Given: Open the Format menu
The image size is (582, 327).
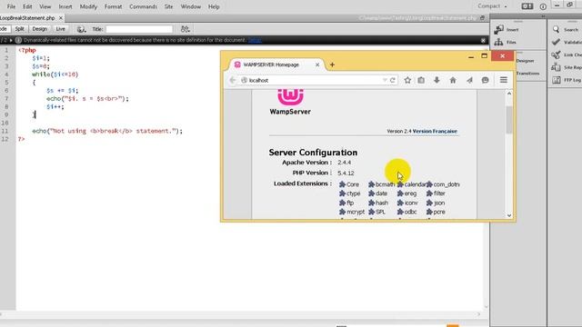Looking at the screenshot, I should coord(113,6).
